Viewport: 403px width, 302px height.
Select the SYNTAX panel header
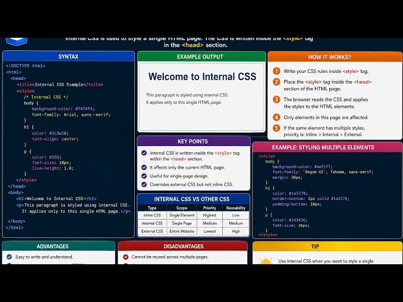[69, 57]
